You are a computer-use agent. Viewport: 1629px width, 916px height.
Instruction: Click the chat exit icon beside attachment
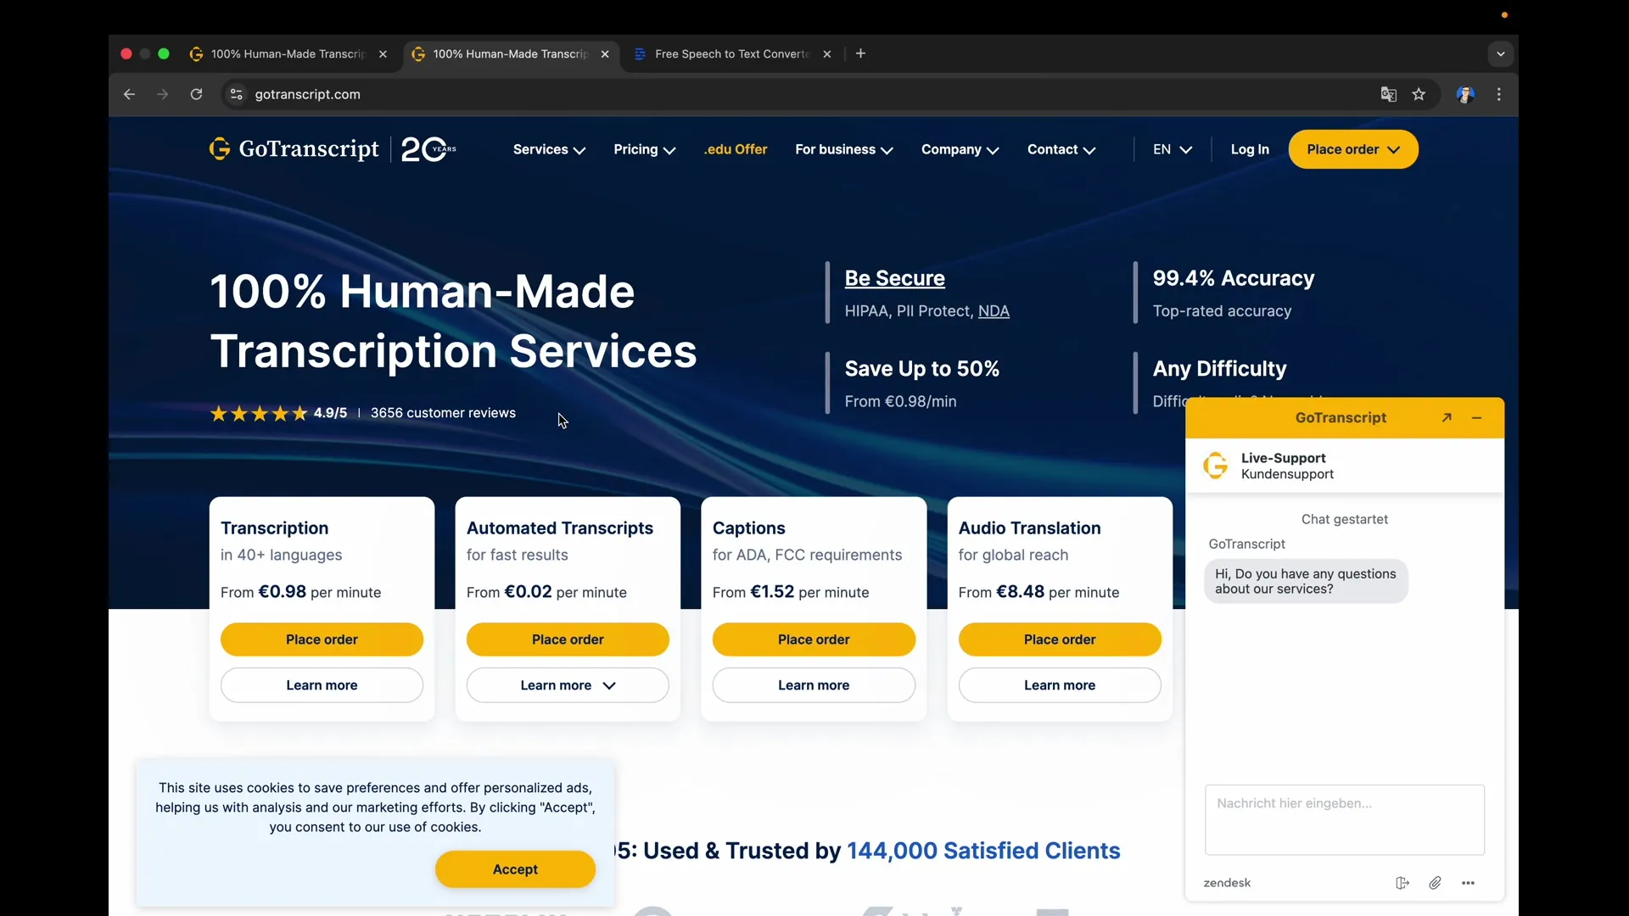[1402, 883]
